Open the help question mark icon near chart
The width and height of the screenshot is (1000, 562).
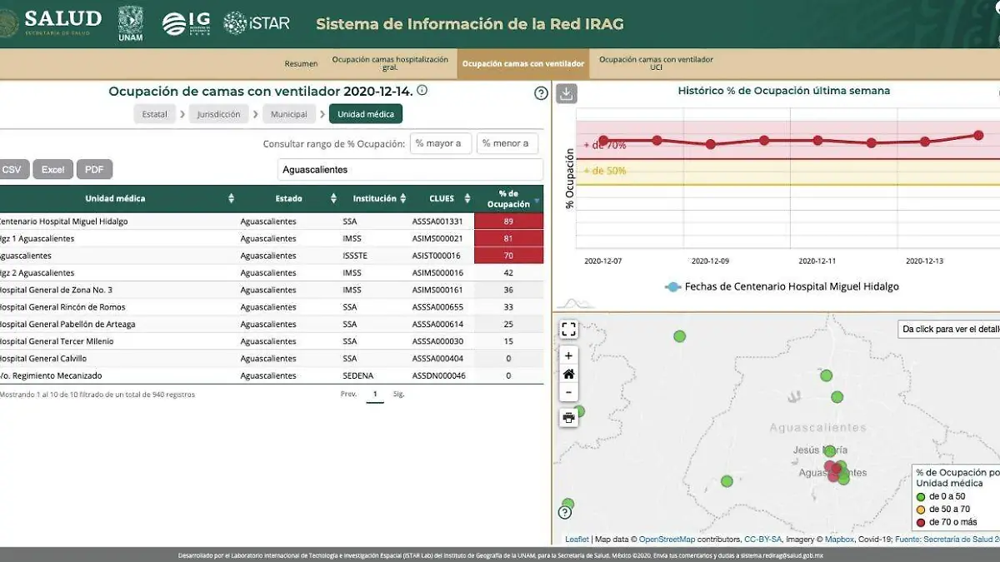[x=541, y=93]
